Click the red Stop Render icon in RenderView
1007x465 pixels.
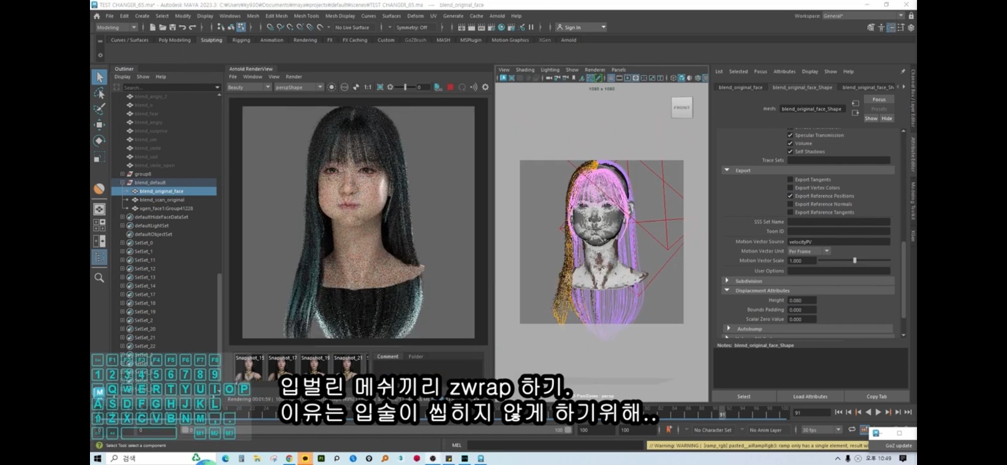point(451,87)
